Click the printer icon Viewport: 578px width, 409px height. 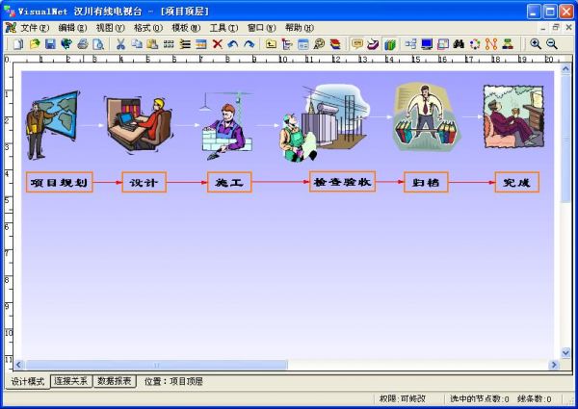click(83, 44)
